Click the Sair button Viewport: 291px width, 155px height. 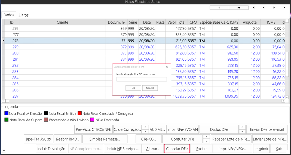tap(279, 149)
